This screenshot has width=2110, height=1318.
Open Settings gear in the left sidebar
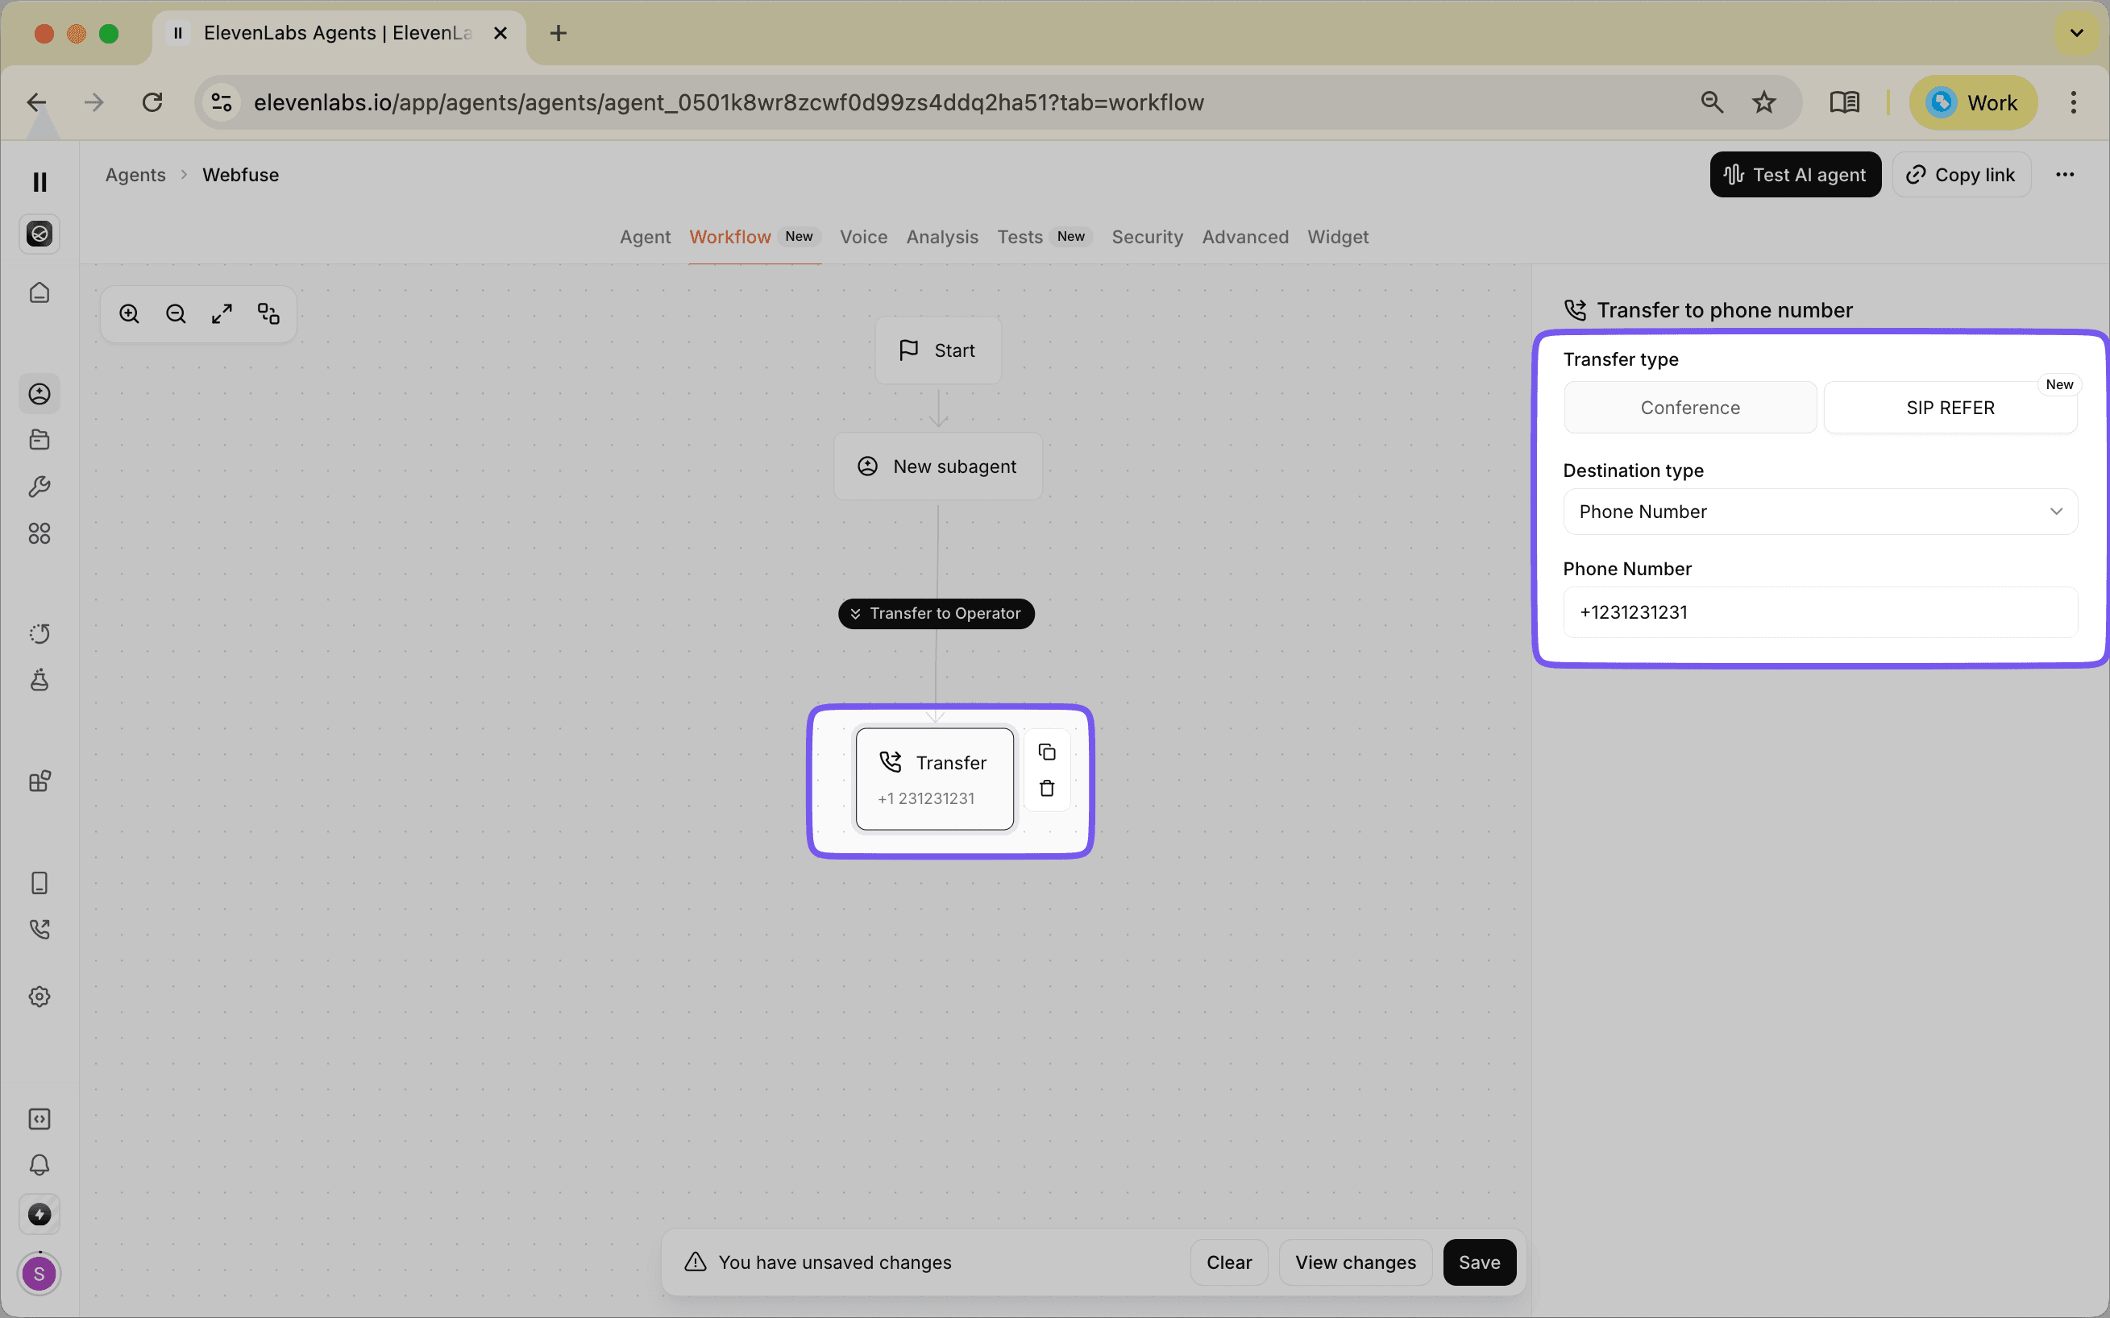tap(39, 997)
